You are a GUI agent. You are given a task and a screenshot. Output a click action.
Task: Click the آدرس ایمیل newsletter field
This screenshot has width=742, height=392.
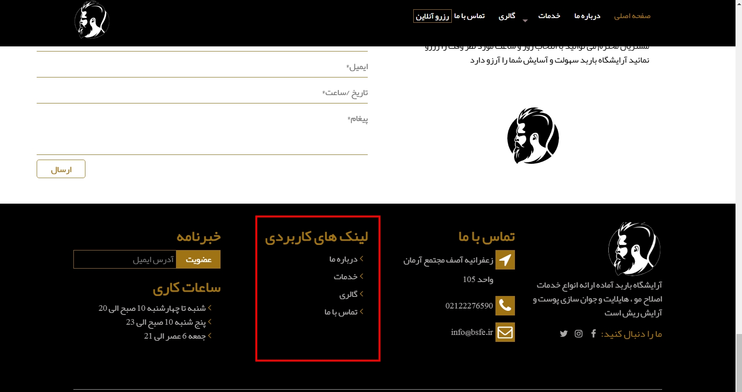125,259
